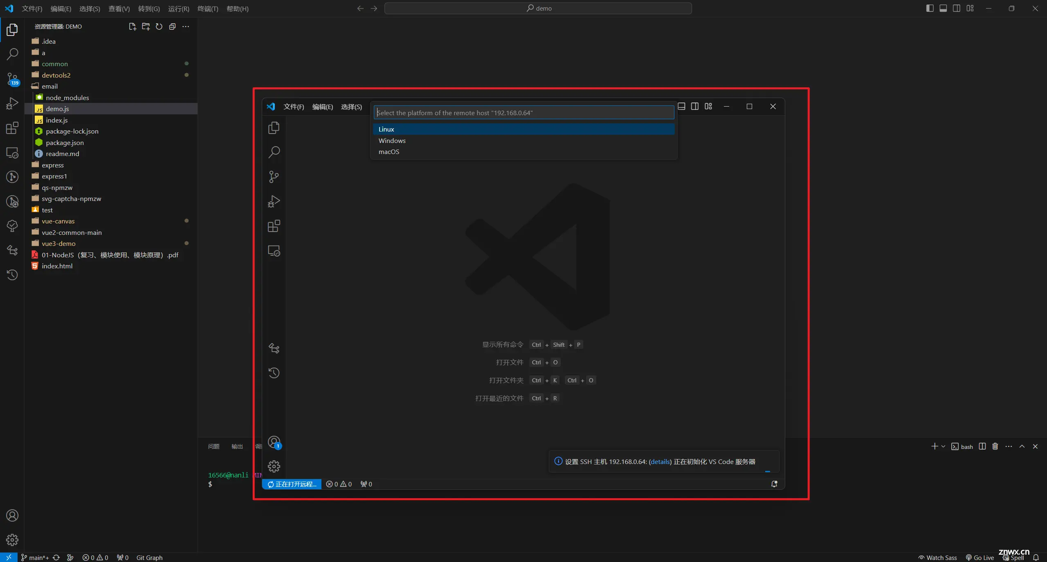Kill terminal with trash icon
The height and width of the screenshot is (562, 1047).
(995, 446)
